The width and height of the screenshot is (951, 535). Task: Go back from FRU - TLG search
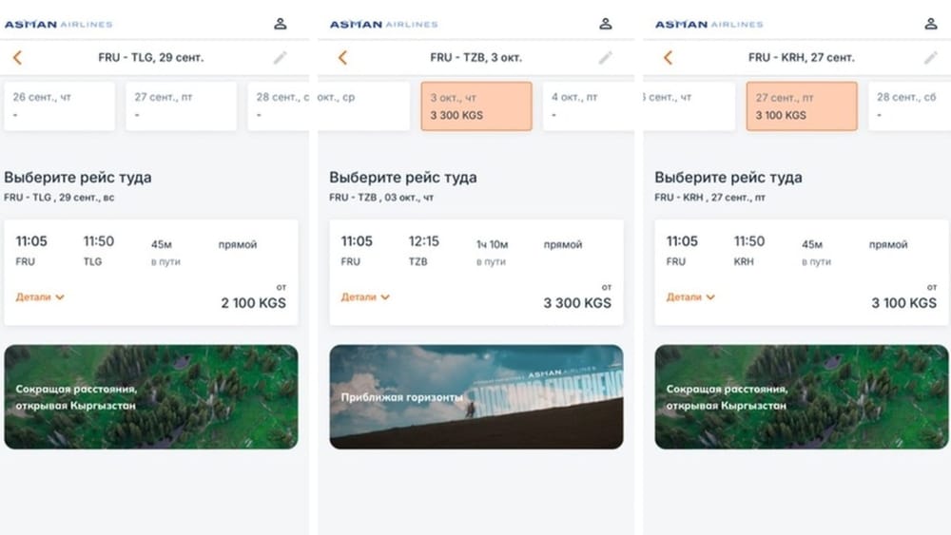(x=17, y=58)
